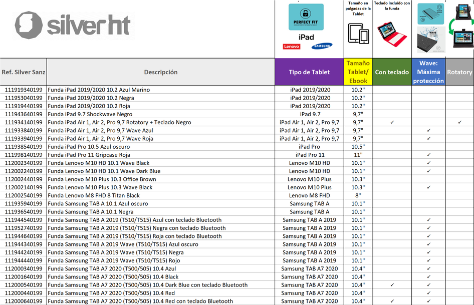Select reference 111936540199

(23, 212)
